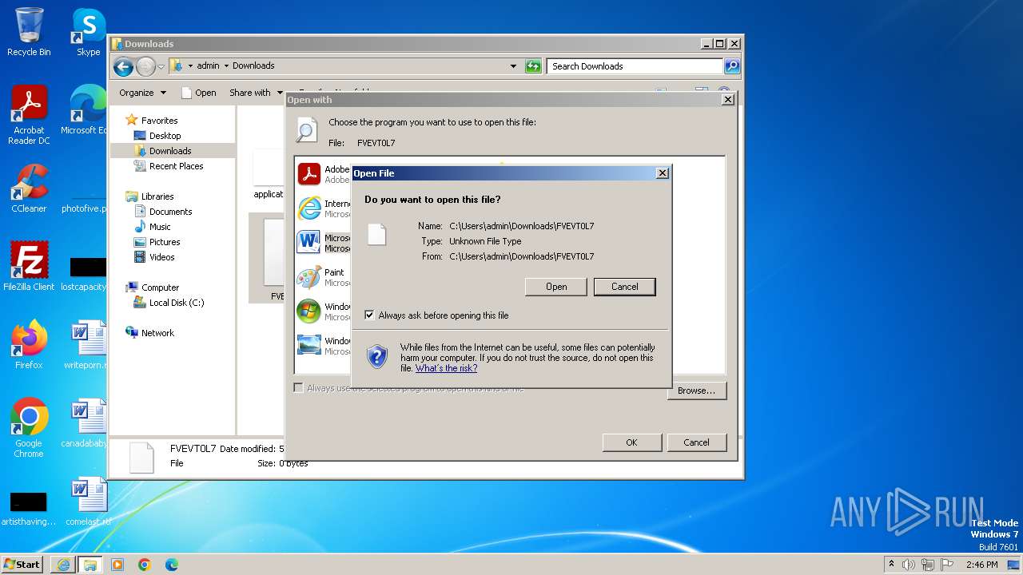Uncheck Always ask before opening this file
Screen dimensions: 1023x575
(x=369, y=315)
